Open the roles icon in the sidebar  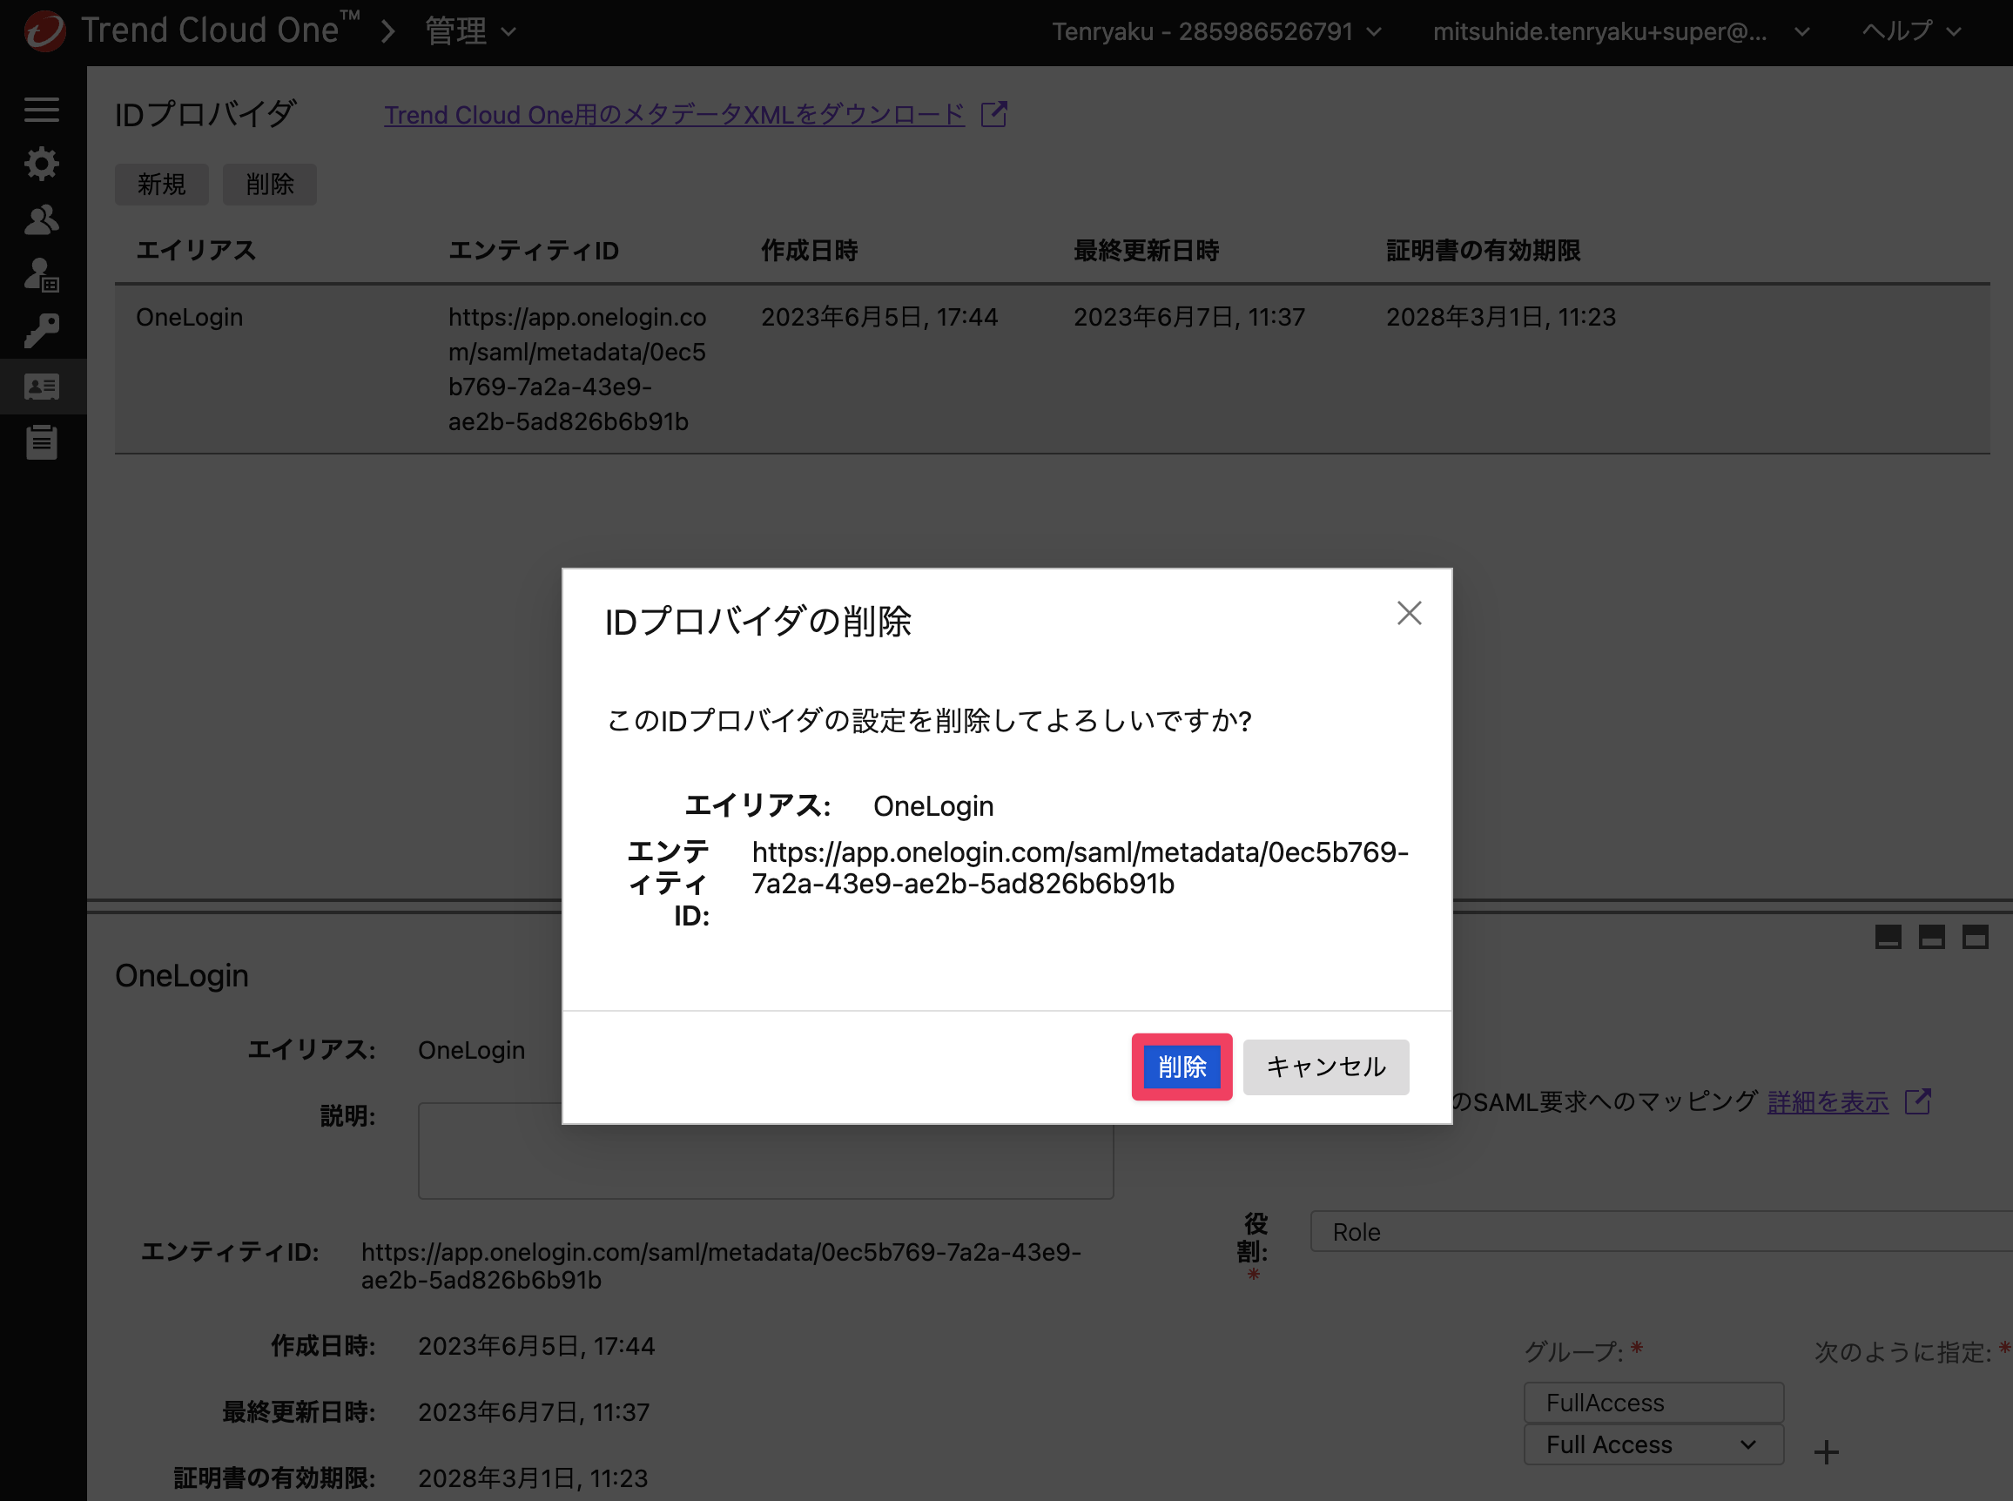pos(42,275)
